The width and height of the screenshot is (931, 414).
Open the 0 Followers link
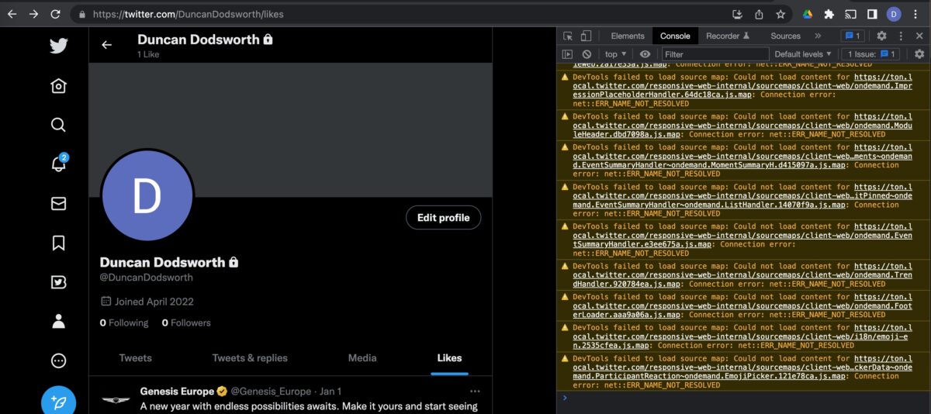coord(186,323)
